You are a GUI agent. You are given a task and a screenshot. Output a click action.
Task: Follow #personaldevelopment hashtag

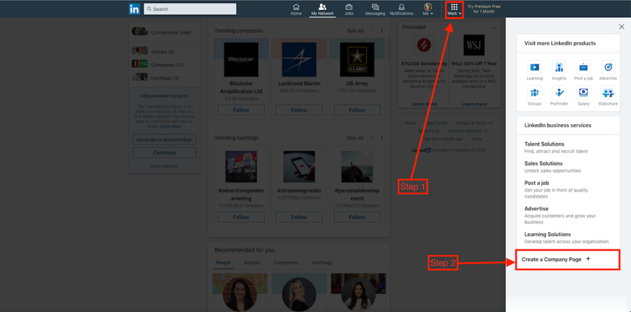(x=357, y=217)
